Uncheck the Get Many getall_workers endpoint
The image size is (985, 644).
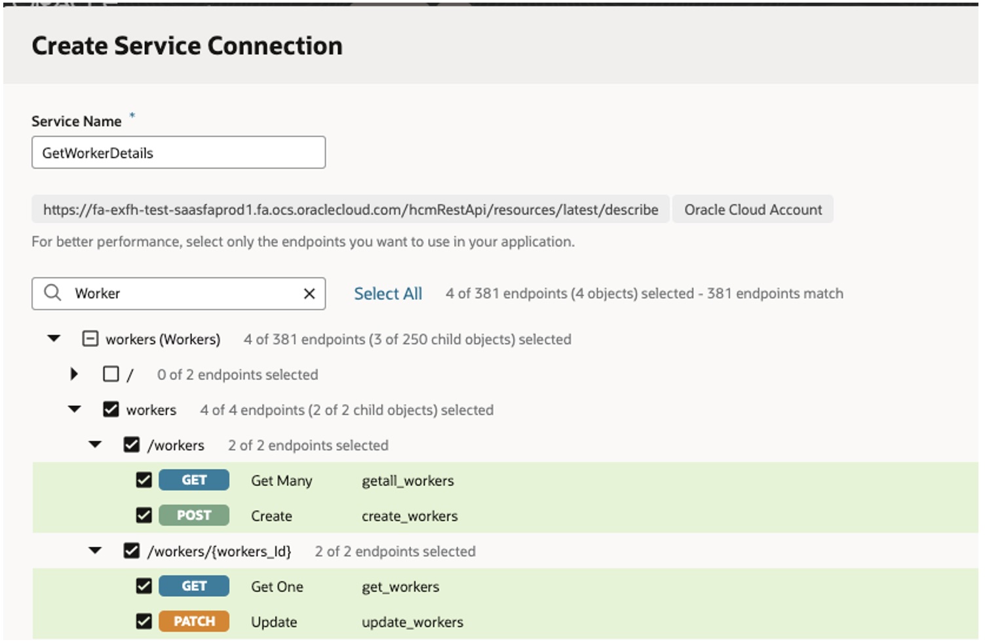(144, 480)
